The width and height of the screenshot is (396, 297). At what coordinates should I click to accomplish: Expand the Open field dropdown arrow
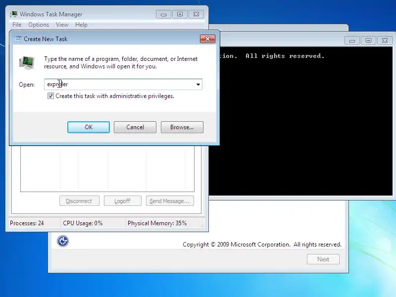(x=198, y=84)
